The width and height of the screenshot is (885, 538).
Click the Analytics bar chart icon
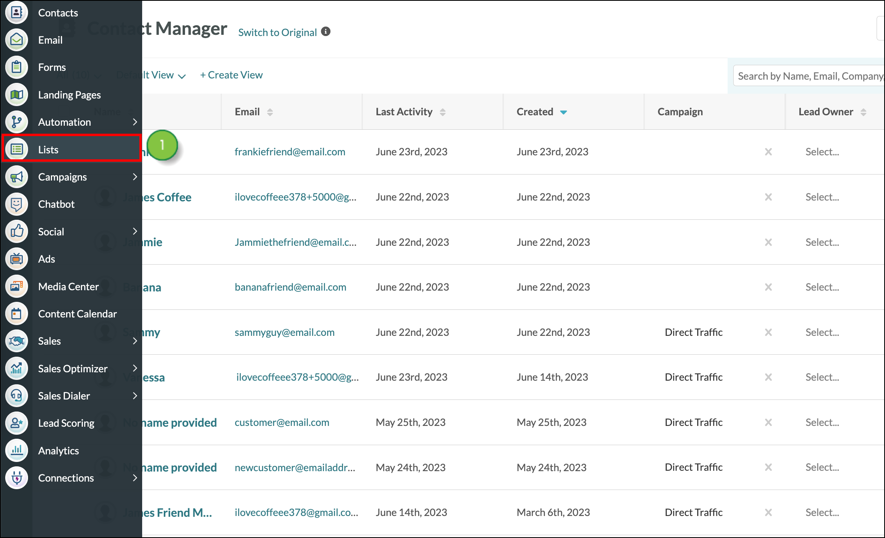pyautogui.click(x=16, y=450)
